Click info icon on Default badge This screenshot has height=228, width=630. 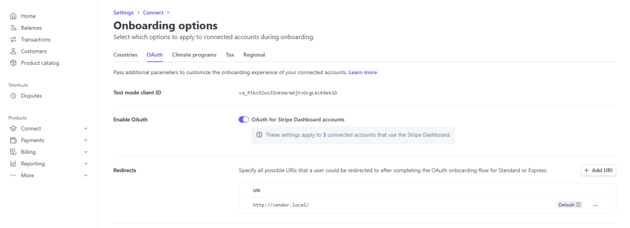click(578, 205)
